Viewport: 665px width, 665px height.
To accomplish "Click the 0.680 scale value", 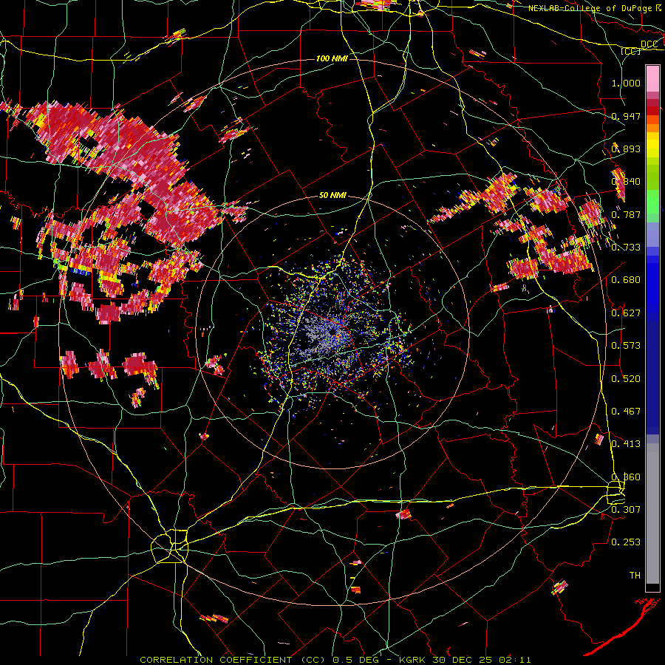I will (x=626, y=280).
